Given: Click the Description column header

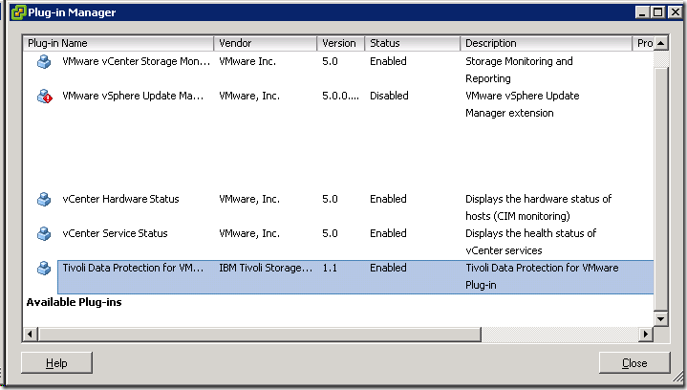Looking at the screenshot, I should [547, 43].
